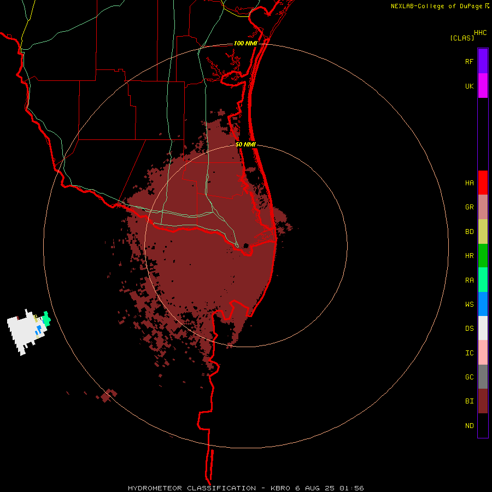Click the BI legend label

coord(469,401)
